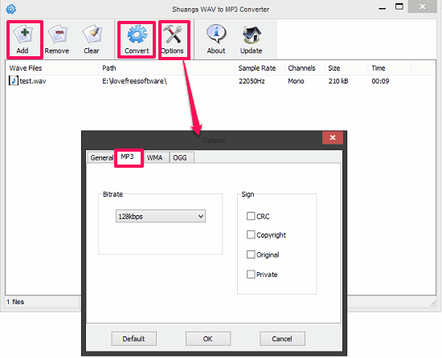Select the test.wav file icon
This screenshot has width=442, height=358.
(13, 81)
